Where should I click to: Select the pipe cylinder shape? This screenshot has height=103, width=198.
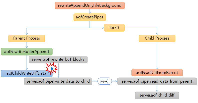click(x=105, y=81)
